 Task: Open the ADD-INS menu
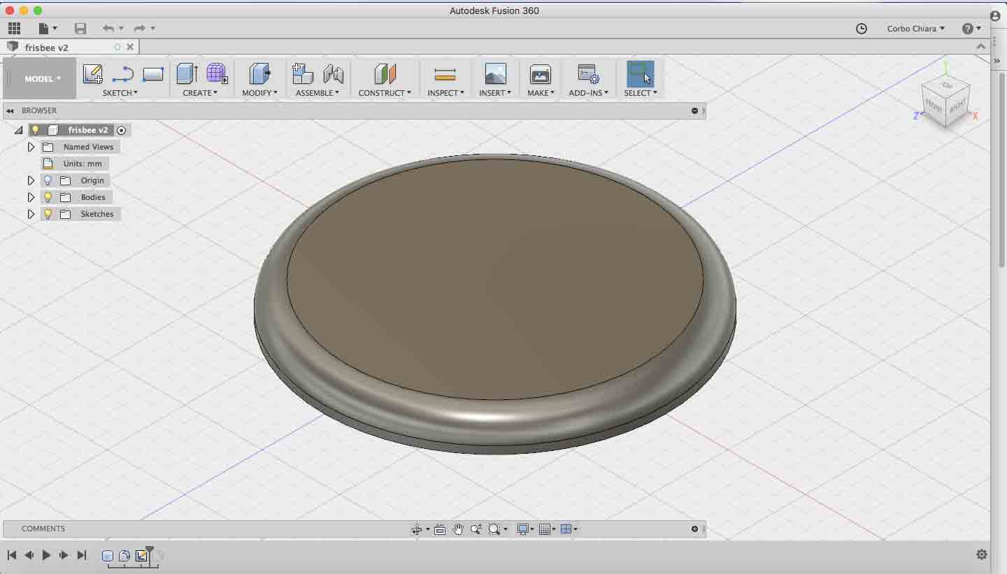tap(588, 92)
